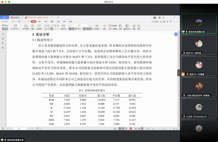The width and height of the screenshot is (218, 142).
Task: Open the bookmark panel in left sidebar
Action: [3, 34]
